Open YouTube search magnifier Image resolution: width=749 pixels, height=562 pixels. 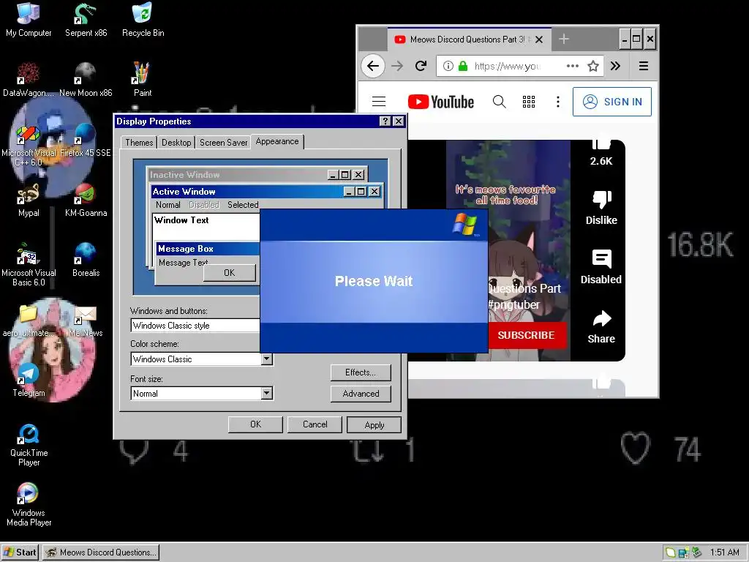pos(499,101)
